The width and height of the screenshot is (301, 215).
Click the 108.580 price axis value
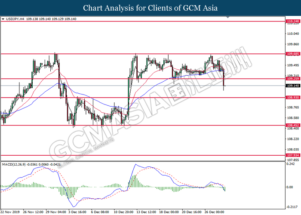[x=293, y=118]
